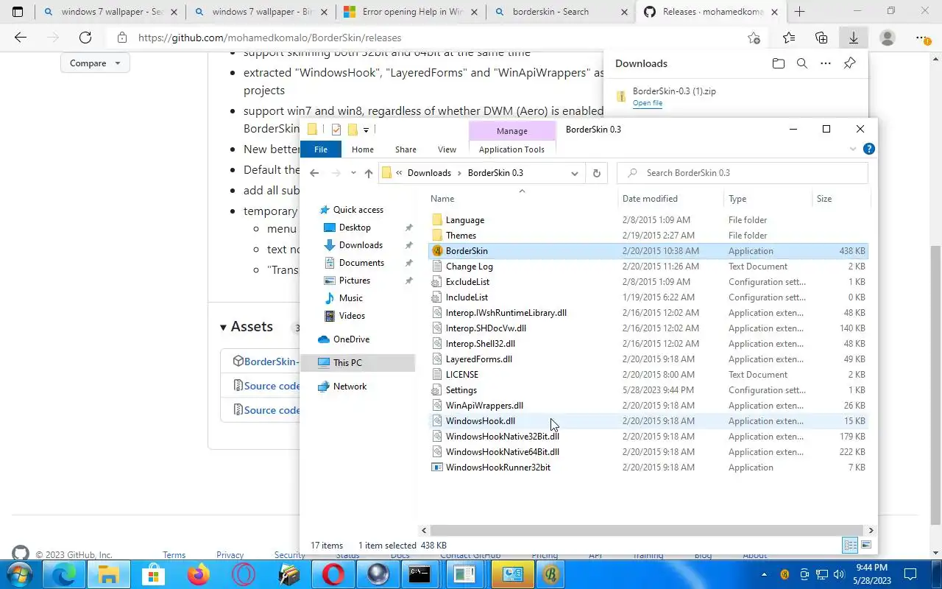Open Music in the navigation pane
The width and height of the screenshot is (942, 589).
[x=351, y=298]
